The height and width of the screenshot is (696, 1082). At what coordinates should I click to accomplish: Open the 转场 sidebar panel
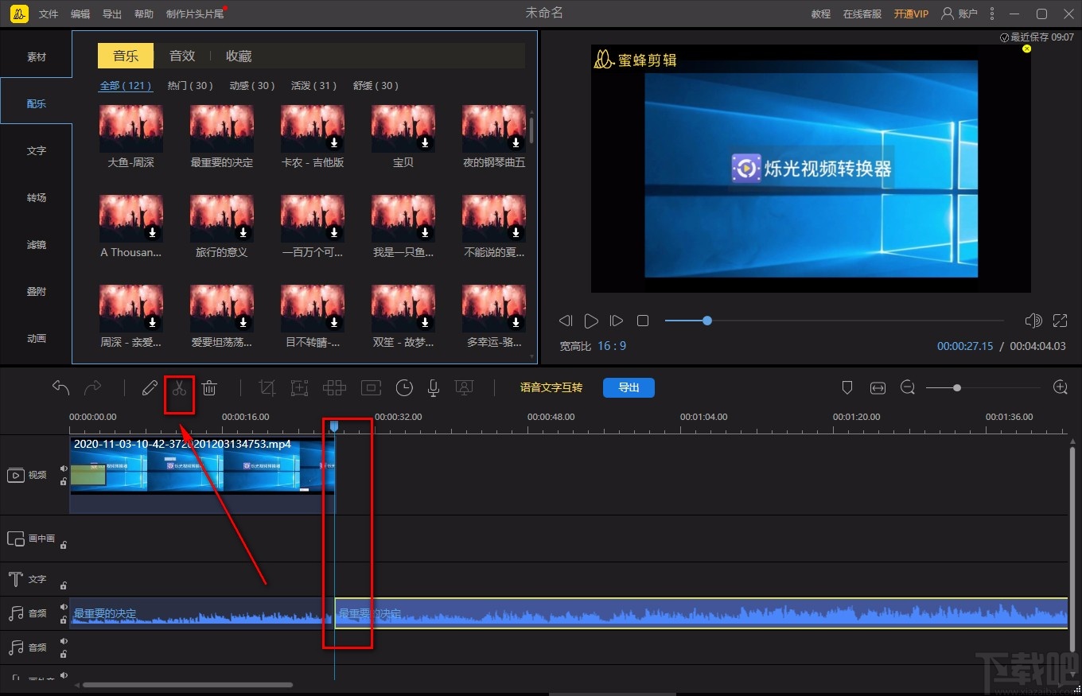point(37,198)
